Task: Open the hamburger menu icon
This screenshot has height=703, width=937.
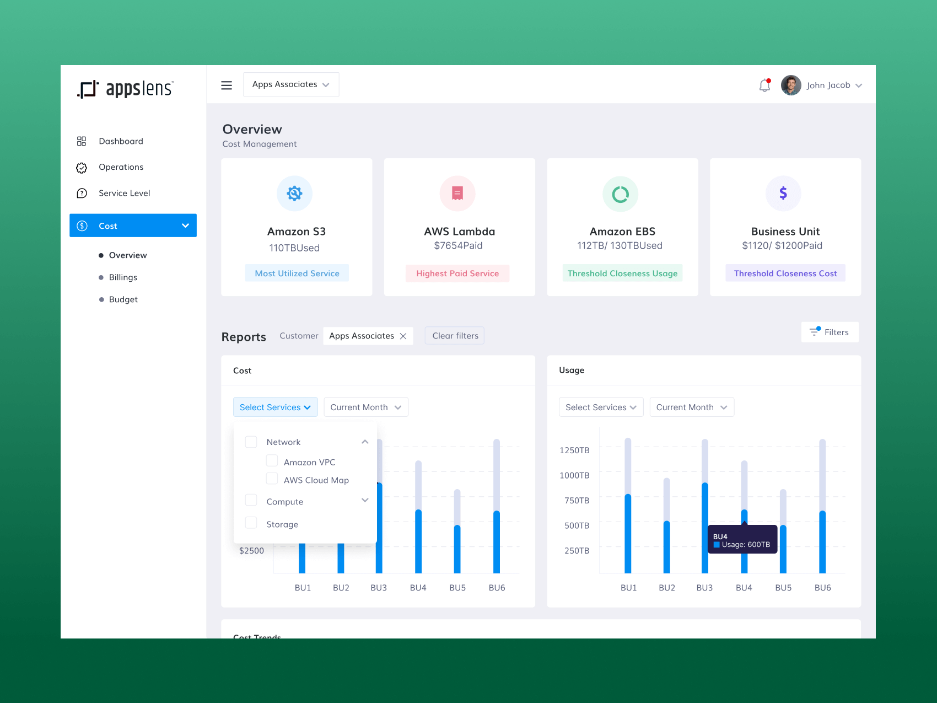Action: [227, 85]
